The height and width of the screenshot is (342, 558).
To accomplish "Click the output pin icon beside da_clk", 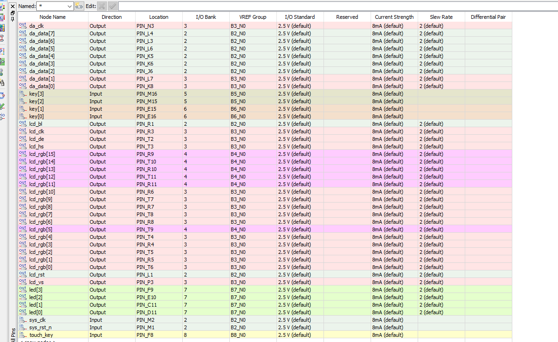I will 23,25.
